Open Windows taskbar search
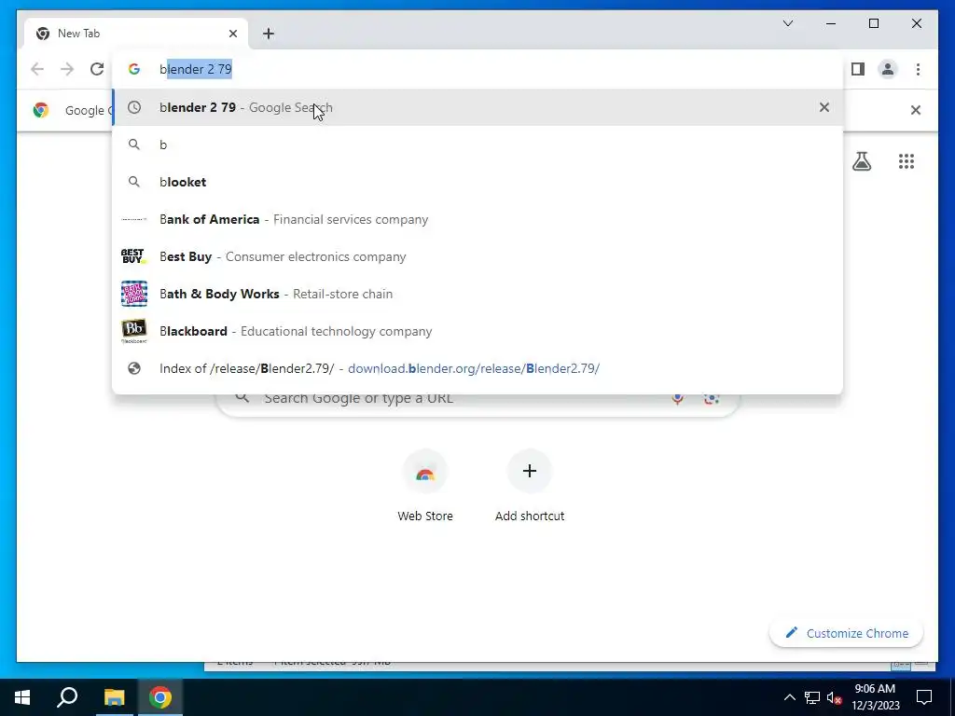 [67, 697]
